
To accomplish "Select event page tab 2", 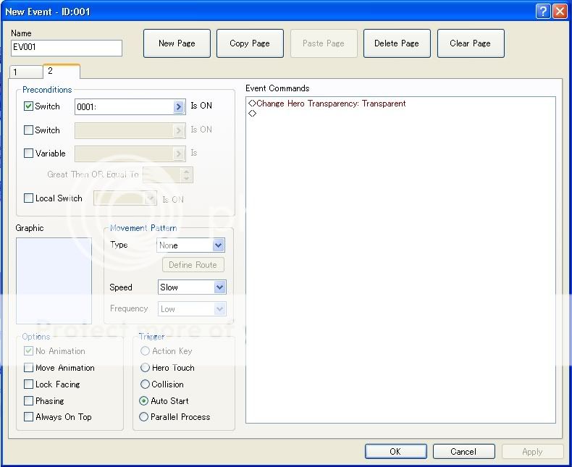I will click(x=61, y=72).
